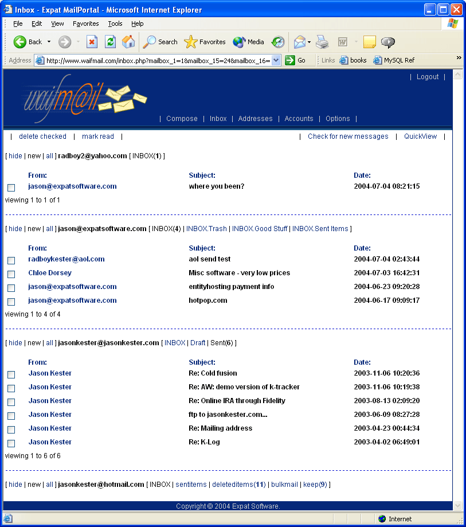Check the box for 'Re: Online IRA through Fidelity'
Viewport: 466px width, 527px height.
[11, 402]
